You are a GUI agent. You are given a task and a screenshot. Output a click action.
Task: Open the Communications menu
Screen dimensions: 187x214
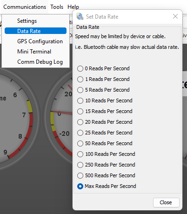coord(25,7)
